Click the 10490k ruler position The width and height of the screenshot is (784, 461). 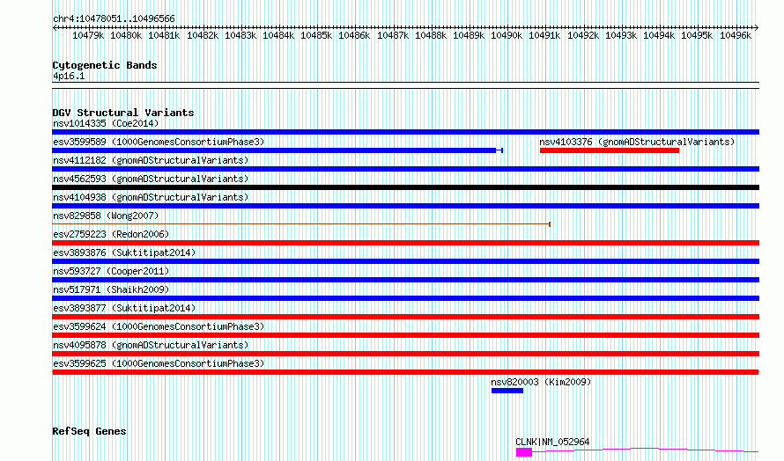tap(507, 35)
